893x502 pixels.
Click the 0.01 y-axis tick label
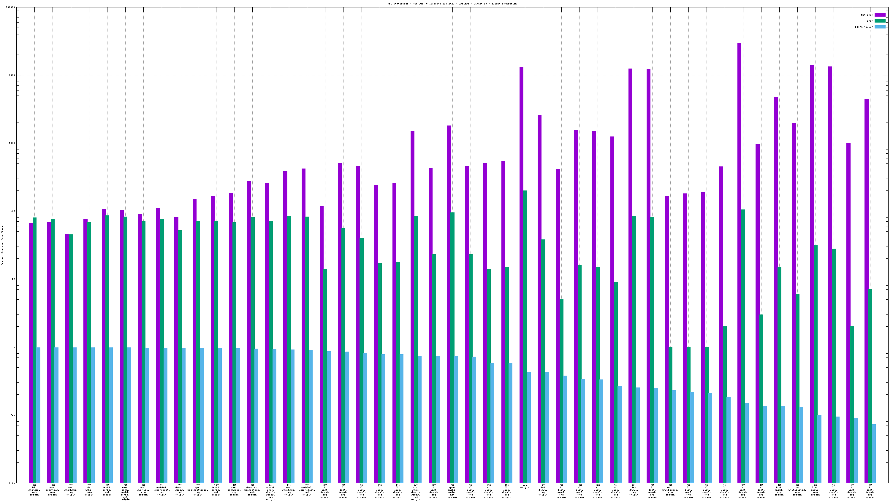12,483
